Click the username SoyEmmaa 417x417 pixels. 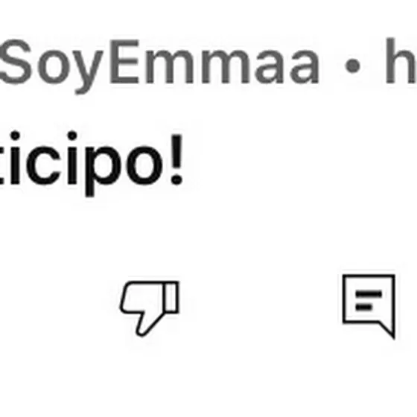tap(159, 66)
